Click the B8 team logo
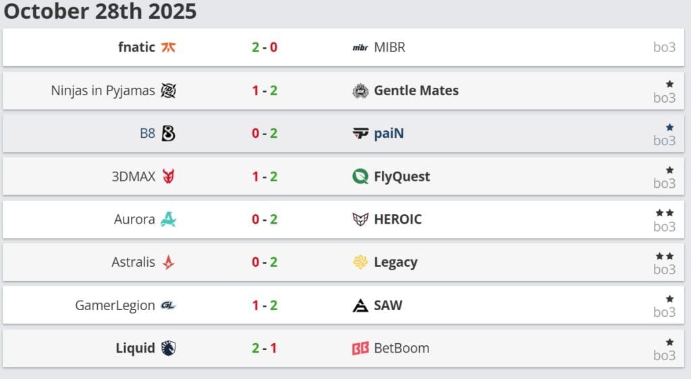 (168, 134)
